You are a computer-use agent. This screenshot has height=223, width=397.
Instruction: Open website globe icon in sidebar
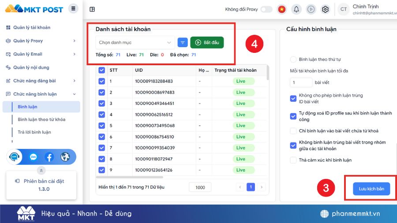click(x=65, y=157)
